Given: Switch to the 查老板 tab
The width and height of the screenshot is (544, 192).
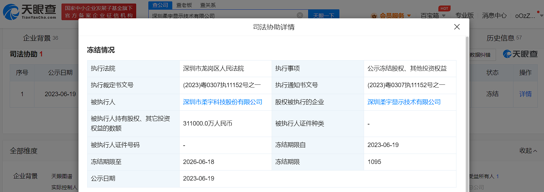Looking at the screenshot, I should click(x=184, y=5).
